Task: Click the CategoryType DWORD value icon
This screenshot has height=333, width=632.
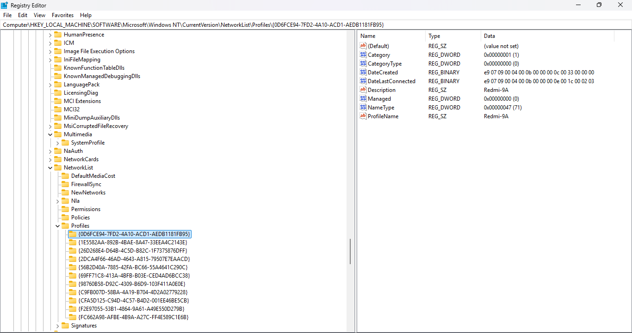Action: coord(363,64)
